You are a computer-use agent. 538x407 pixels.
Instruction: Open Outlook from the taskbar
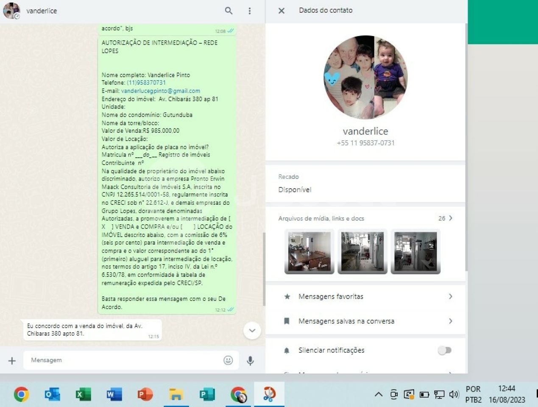coord(52,394)
